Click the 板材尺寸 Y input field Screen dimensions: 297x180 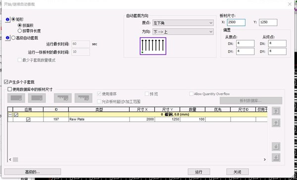pyautogui.click(x=268, y=22)
